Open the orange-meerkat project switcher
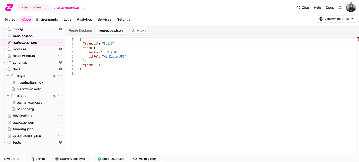 tap(69, 7)
